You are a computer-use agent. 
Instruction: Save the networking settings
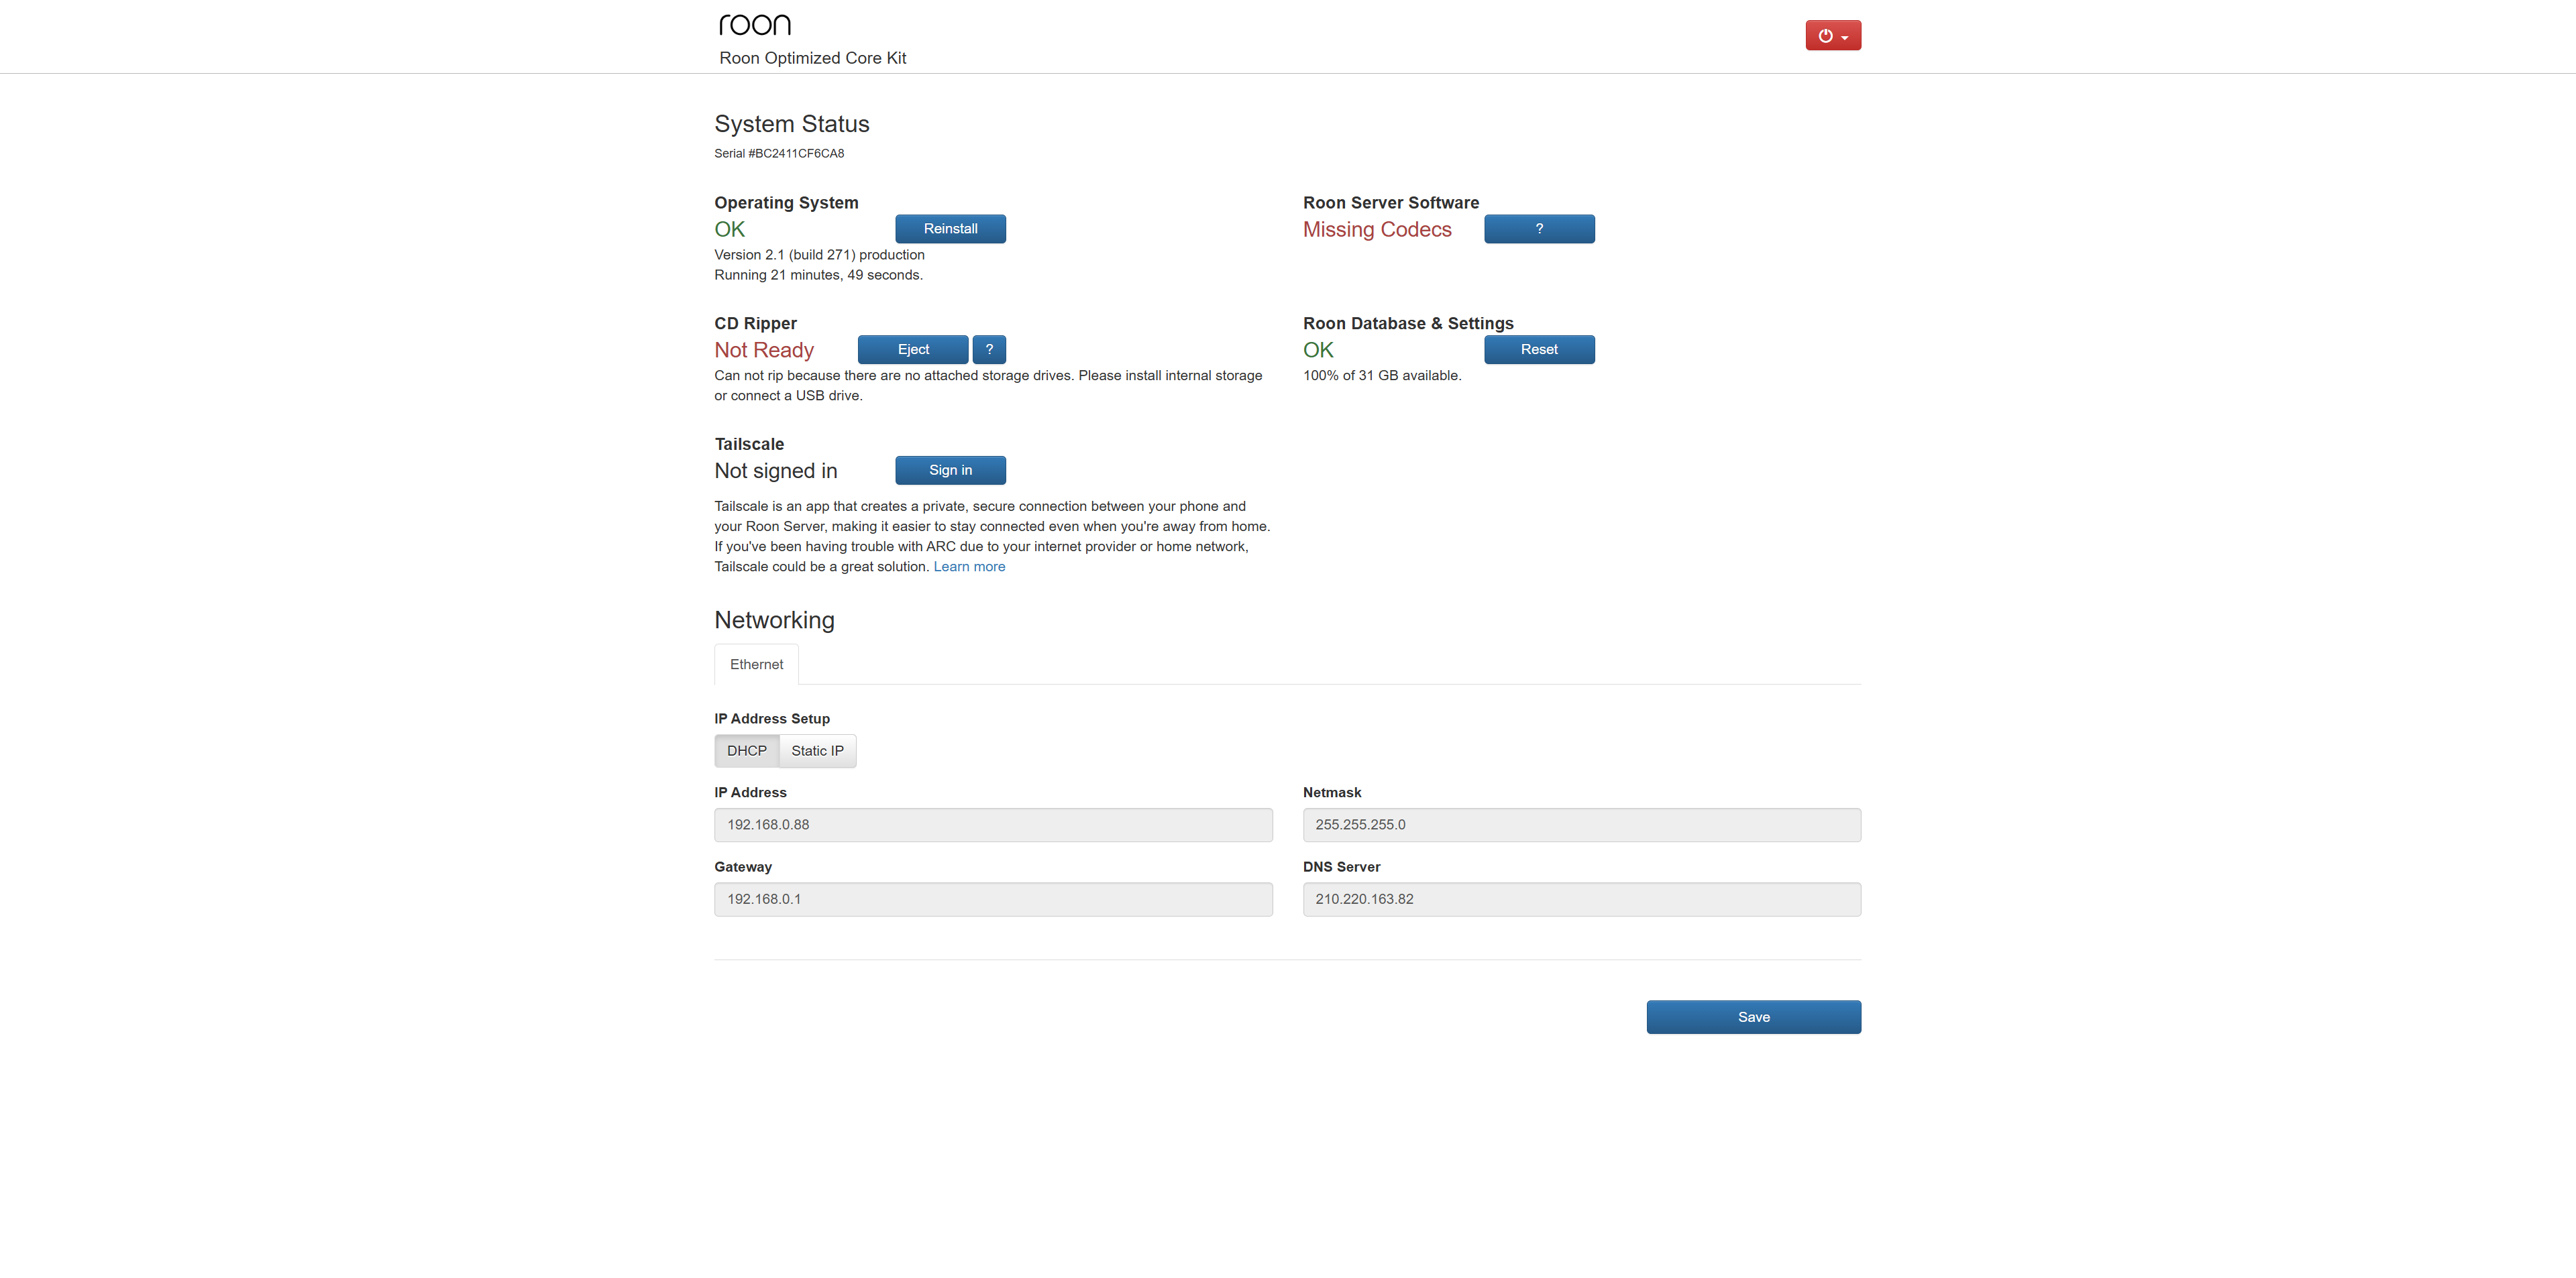click(x=1753, y=1017)
